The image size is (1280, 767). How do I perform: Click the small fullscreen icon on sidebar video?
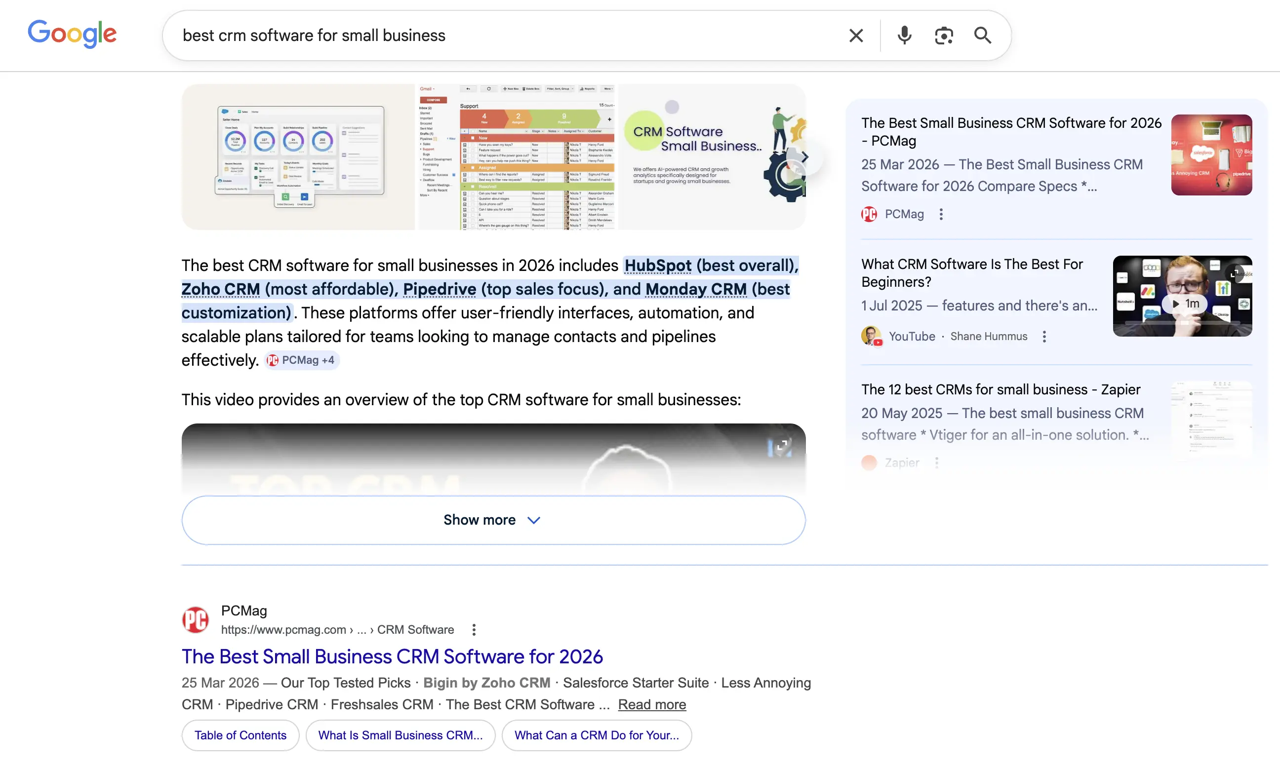click(x=1235, y=273)
